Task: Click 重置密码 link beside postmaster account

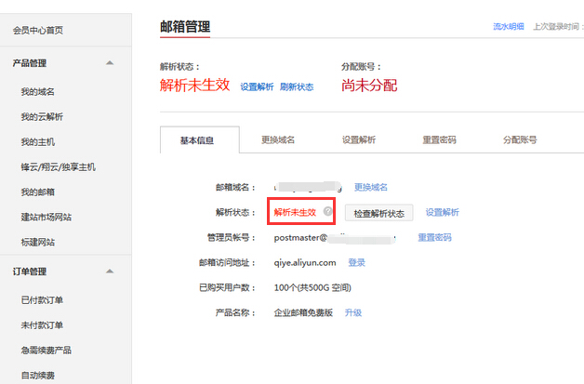Action: point(434,238)
